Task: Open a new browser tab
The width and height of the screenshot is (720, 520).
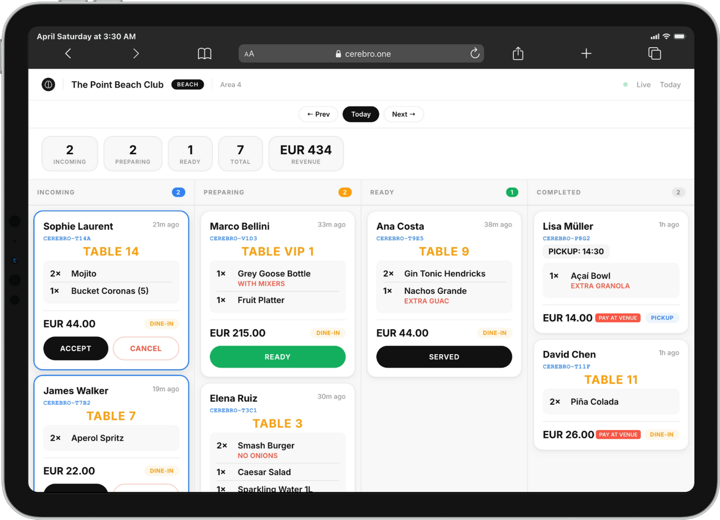Action: [586, 53]
